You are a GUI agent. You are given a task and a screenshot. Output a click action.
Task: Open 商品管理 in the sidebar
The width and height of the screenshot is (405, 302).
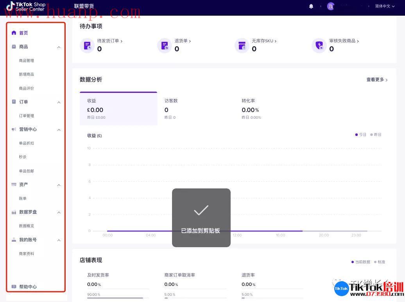coord(26,61)
